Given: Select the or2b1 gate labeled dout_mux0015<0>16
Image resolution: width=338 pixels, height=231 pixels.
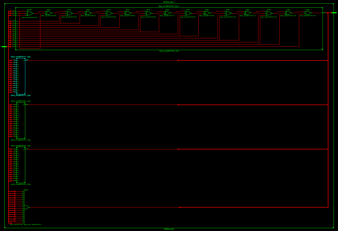Looking at the screenshot, I should pos(49,13).
